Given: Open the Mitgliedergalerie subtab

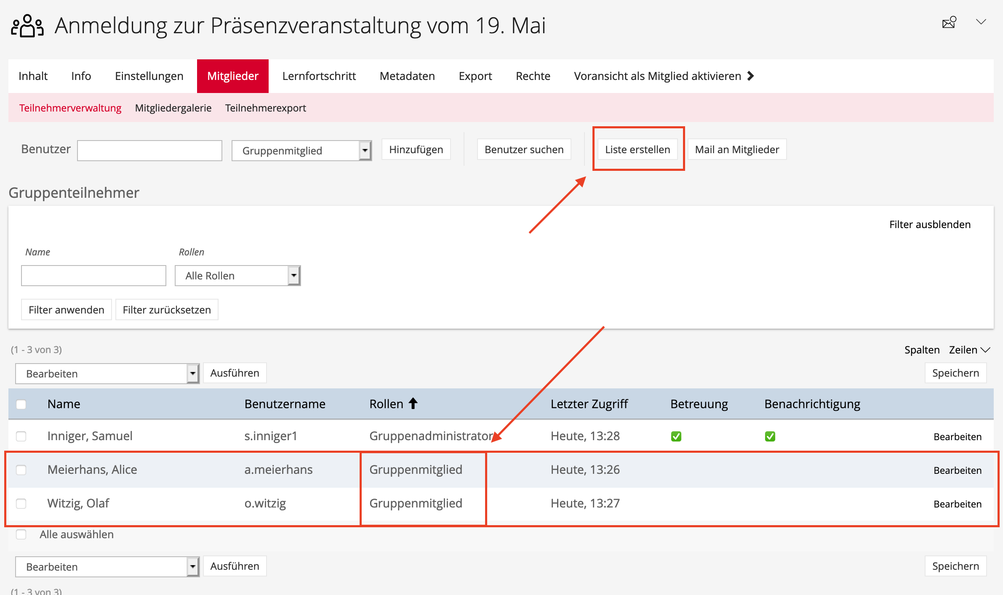Looking at the screenshot, I should pyautogui.click(x=173, y=108).
